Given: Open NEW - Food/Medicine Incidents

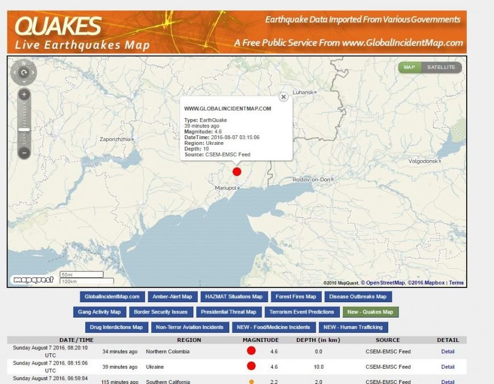Looking at the screenshot, I should click(273, 327).
